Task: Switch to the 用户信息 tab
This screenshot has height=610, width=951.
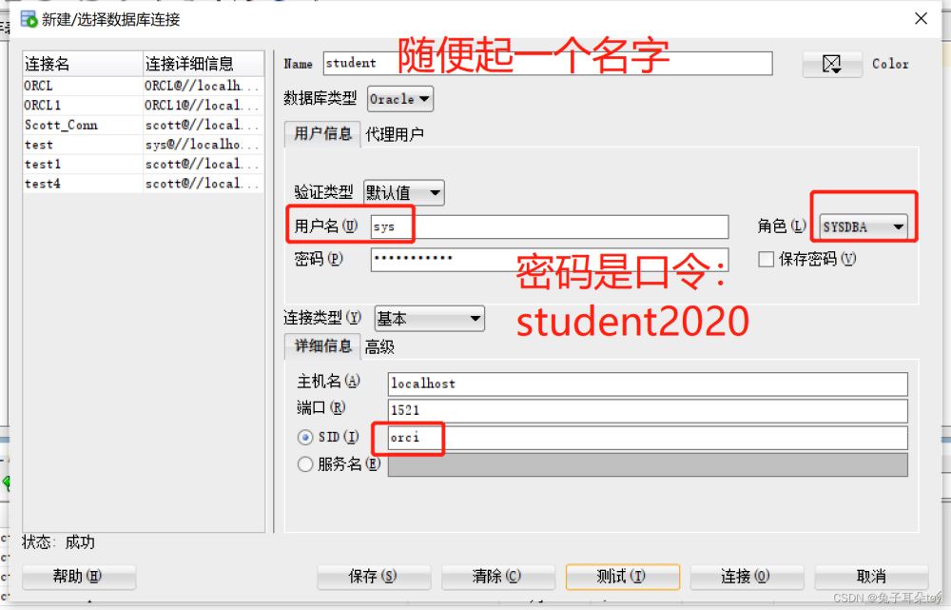Action: click(322, 134)
